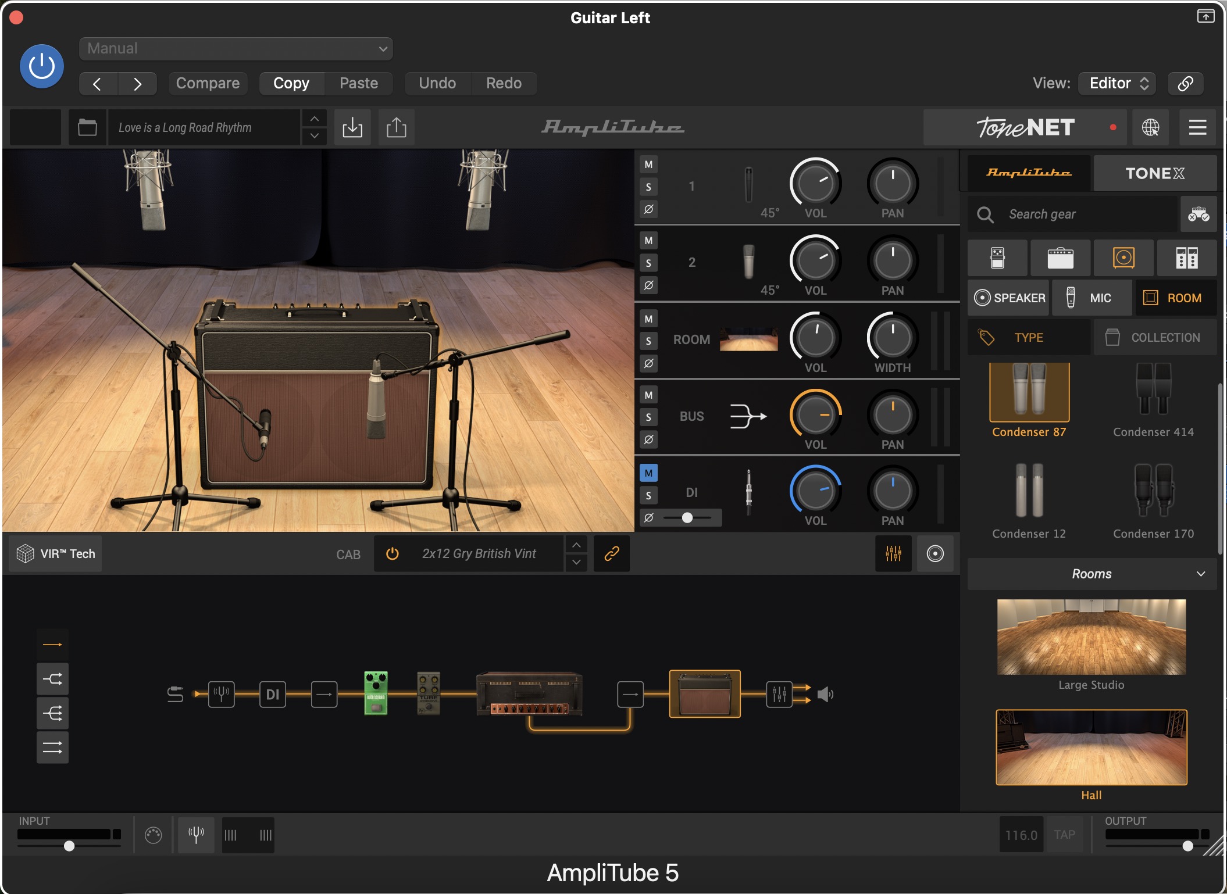This screenshot has height=894, width=1227.
Task: Open the MIC tab
Action: (1092, 298)
